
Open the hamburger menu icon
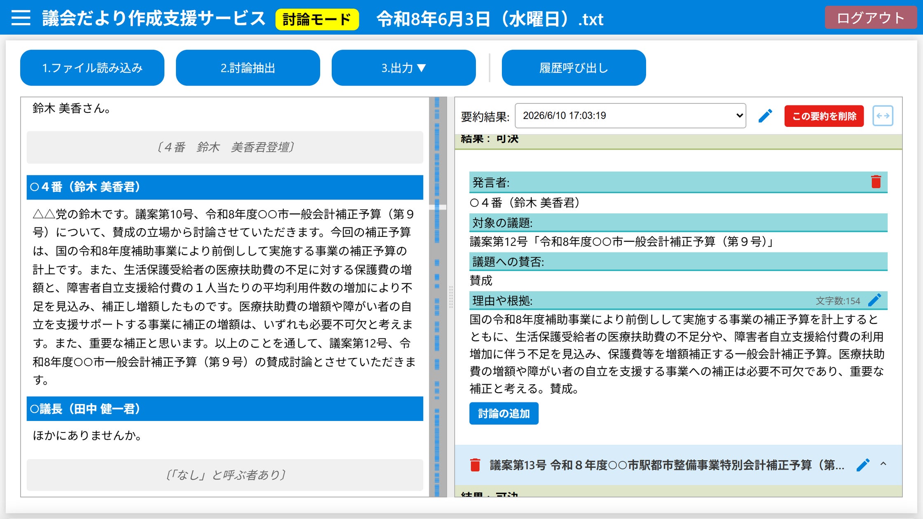pyautogui.click(x=21, y=18)
